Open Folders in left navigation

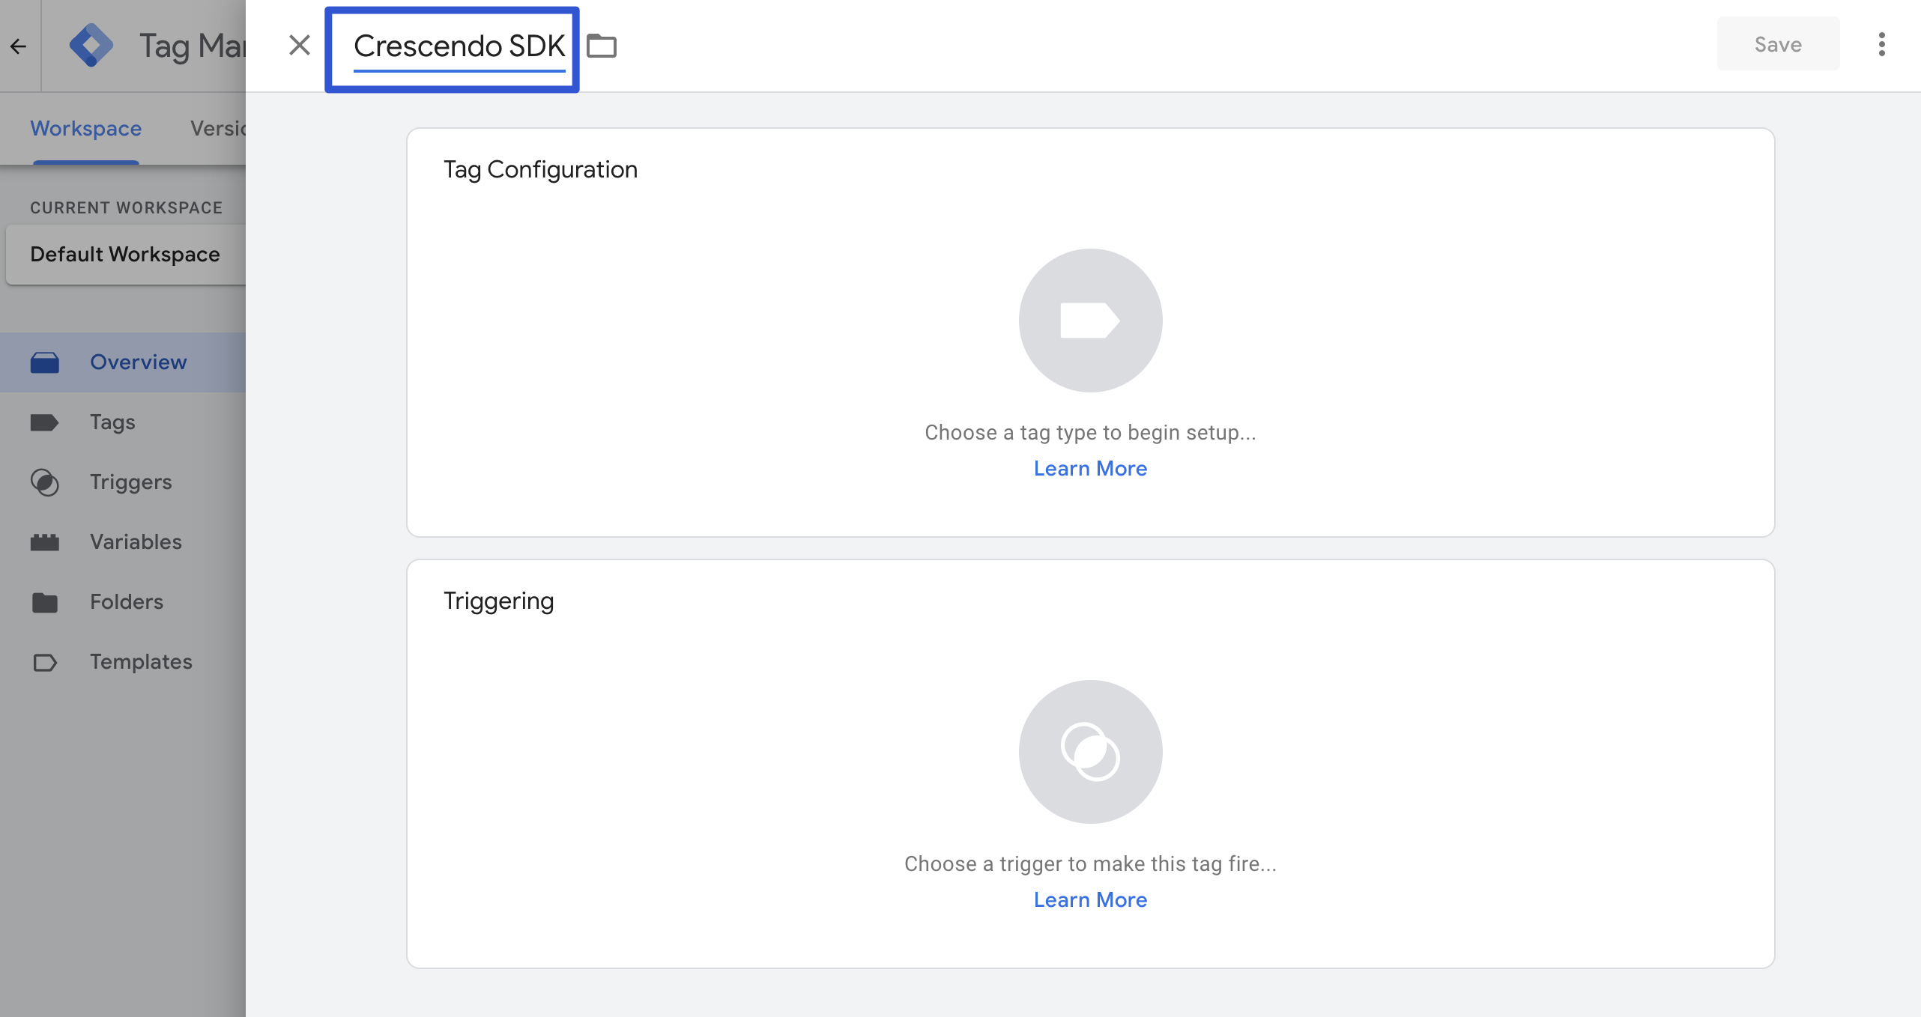[126, 602]
